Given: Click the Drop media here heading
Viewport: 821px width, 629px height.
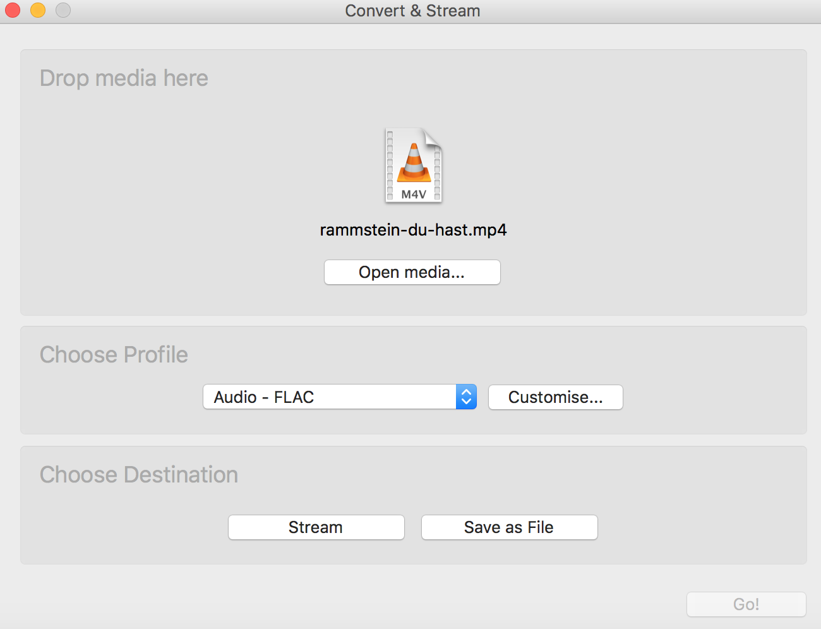Looking at the screenshot, I should [x=124, y=78].
